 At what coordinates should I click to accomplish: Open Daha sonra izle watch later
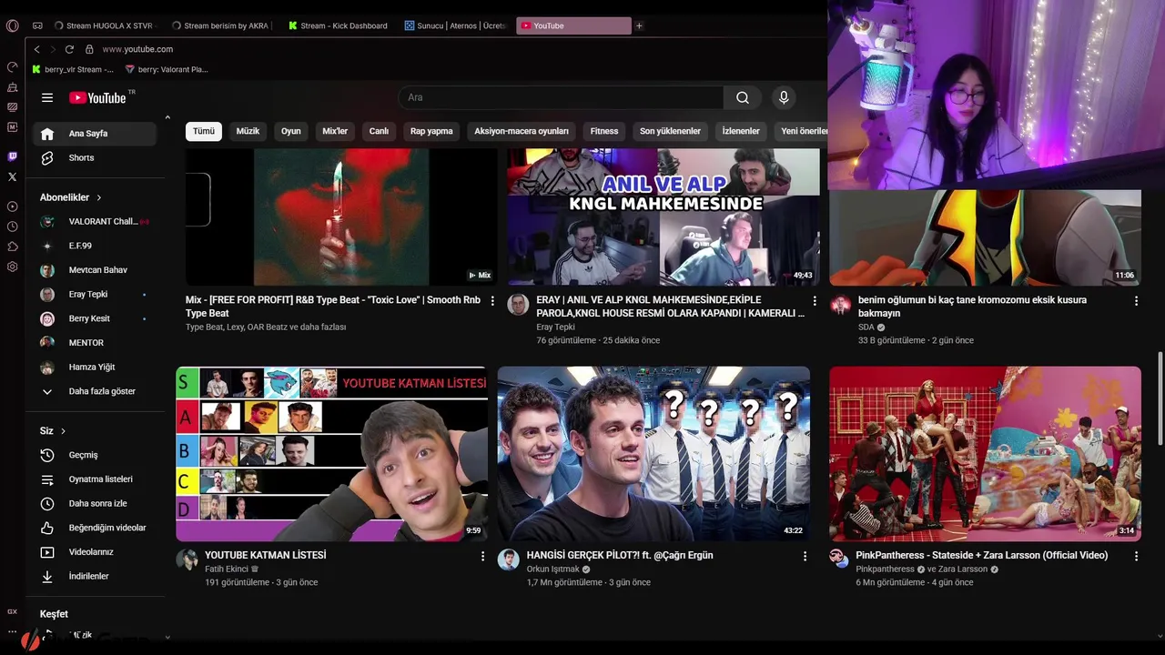click(x=95, y=503)
